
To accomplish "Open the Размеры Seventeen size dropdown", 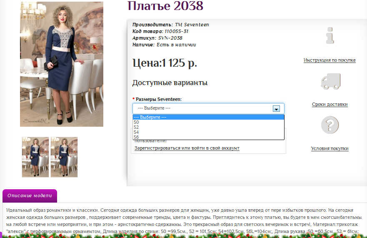I will click(x=208, y=108).
